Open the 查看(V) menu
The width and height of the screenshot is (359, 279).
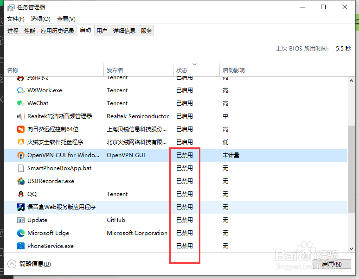pyautogui.click(x=66, y=19)
